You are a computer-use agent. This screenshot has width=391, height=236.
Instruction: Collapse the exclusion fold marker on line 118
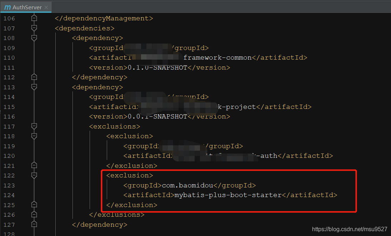[34, 136]
